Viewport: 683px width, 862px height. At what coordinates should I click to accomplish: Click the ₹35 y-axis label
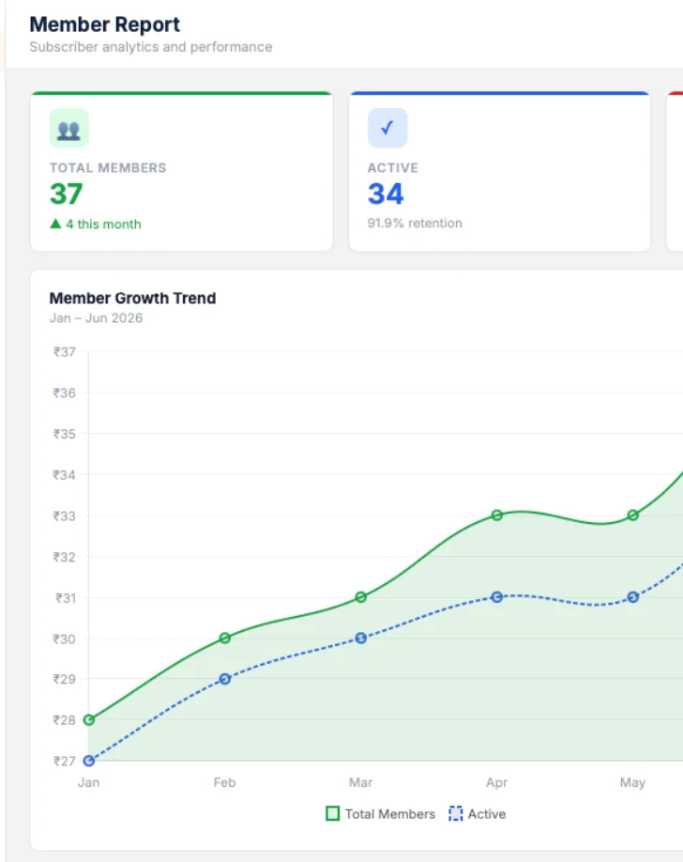click(x=65, y=434)
